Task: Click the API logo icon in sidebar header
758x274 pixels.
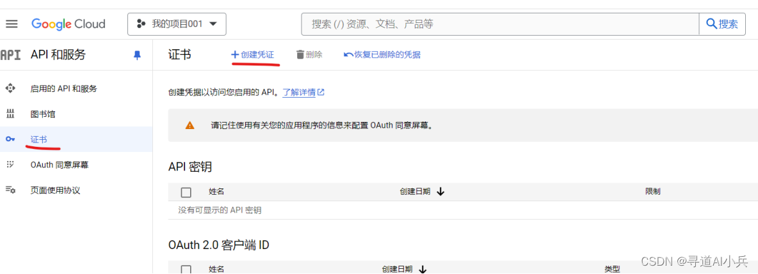Action: (x=10, y=55)
